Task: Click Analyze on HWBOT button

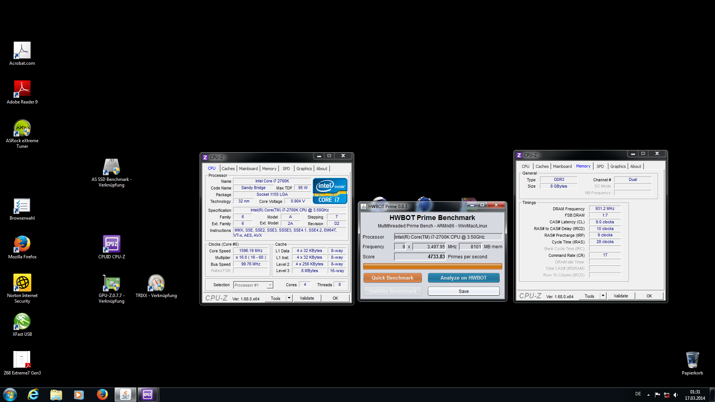Action: tap(464, 278)
